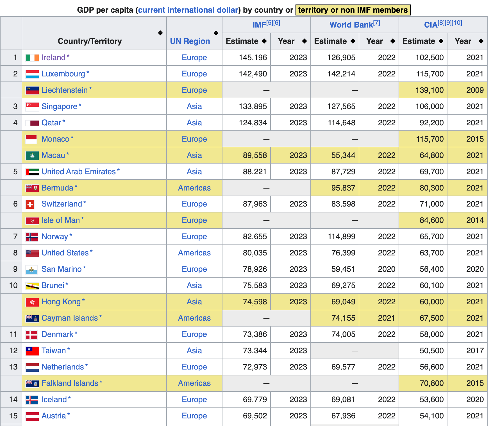
Task: Sort by CIA Estimate column arrows
Action: tap(441, 41)
